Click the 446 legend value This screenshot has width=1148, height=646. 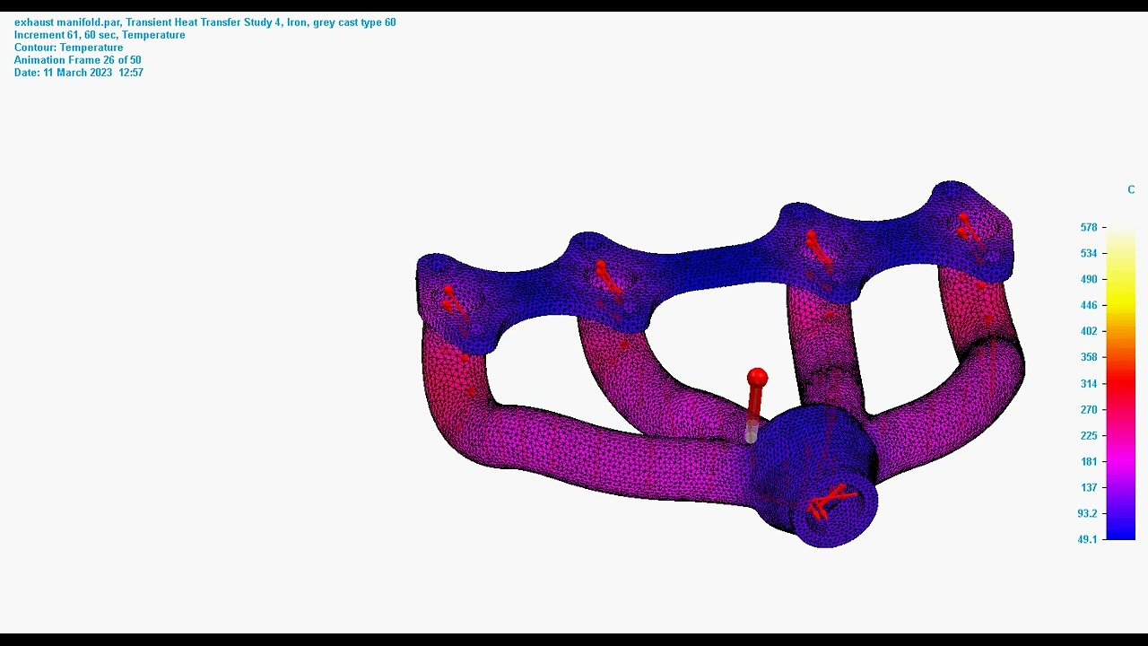(x=1089, y=306)
